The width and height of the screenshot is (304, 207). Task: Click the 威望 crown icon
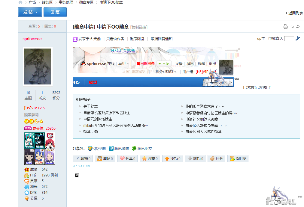tap(26, 170)
